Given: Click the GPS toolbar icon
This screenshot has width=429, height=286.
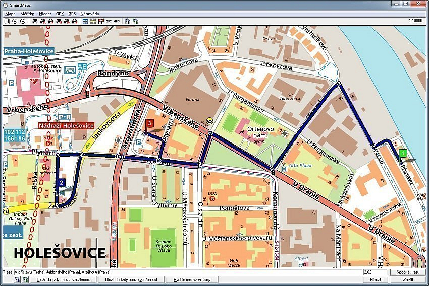Looking at the screenshot, I should point(117,21).
